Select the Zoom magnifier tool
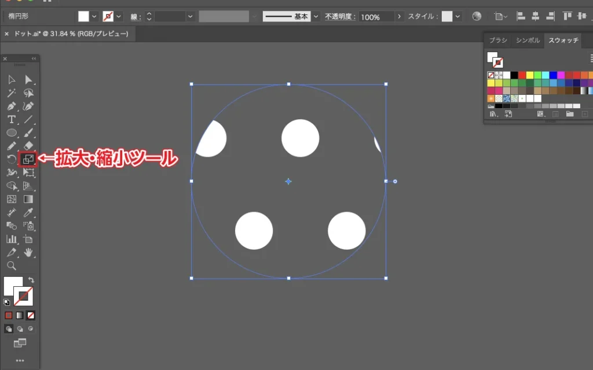The image size is (593, 370). click(11, 266)
